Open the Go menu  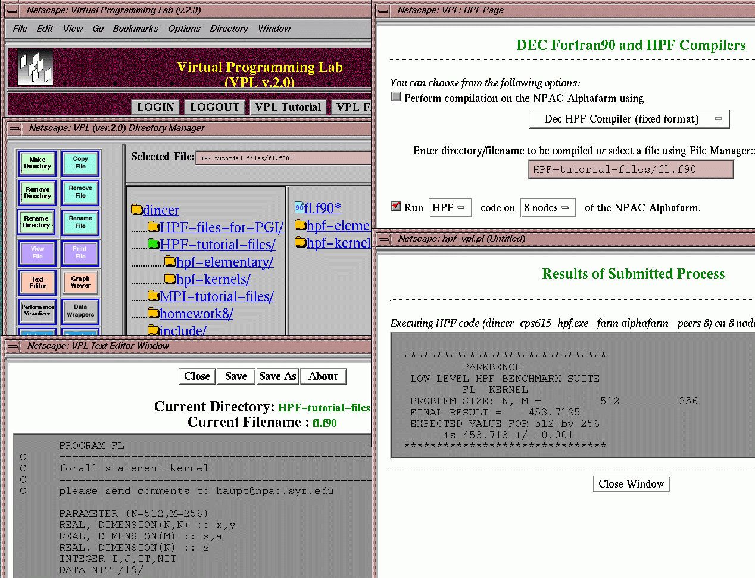(x=98, y=29)
